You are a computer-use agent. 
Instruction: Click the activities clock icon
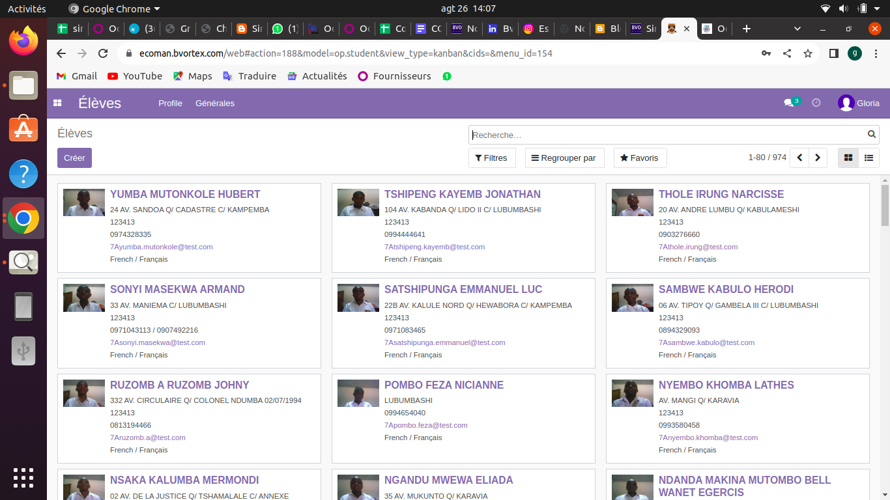click(x=816, y=103)
